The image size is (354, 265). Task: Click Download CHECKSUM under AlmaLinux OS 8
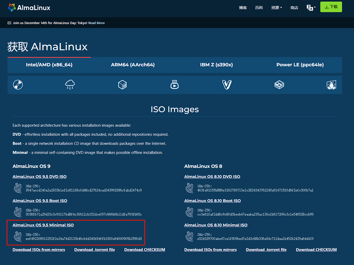pyautogui.click(x=316, y=250)
